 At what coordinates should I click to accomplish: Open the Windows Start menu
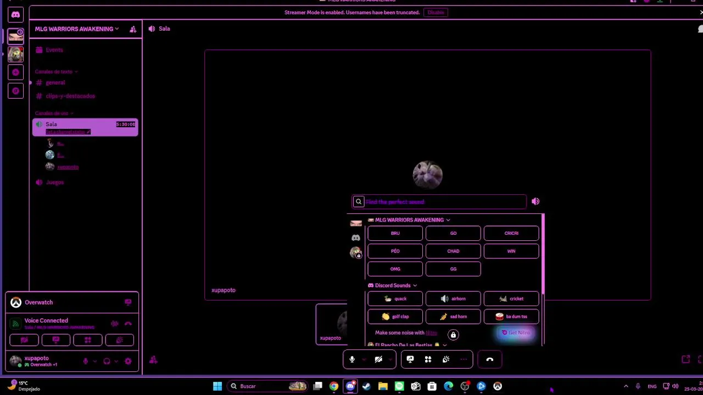click(x=217, y=386)
